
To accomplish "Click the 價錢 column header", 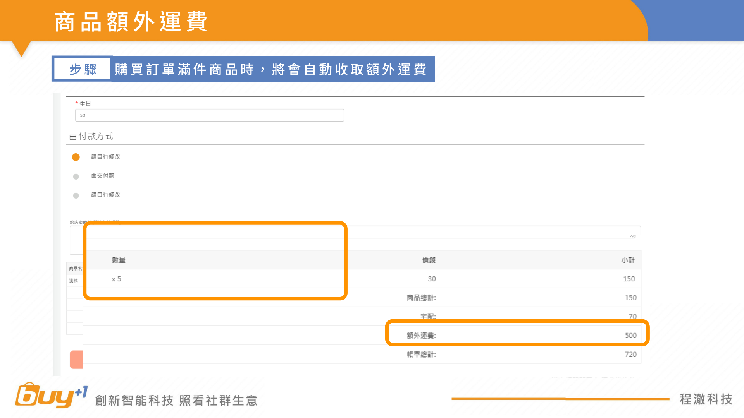I will tap(429, 260).
